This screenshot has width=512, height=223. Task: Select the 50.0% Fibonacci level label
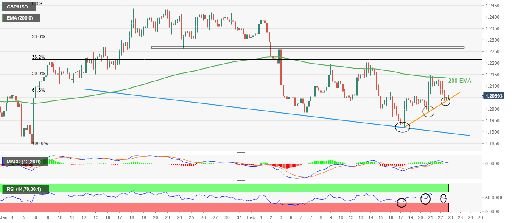pos(39,74)
